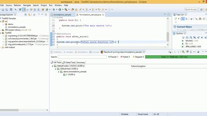
Task: Switch to the Annotations_sample editor tab
Action: tap(62, 15)
